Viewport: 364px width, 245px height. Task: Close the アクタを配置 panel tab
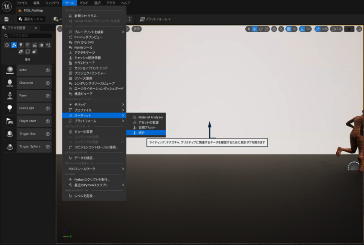tap(36, 28)
